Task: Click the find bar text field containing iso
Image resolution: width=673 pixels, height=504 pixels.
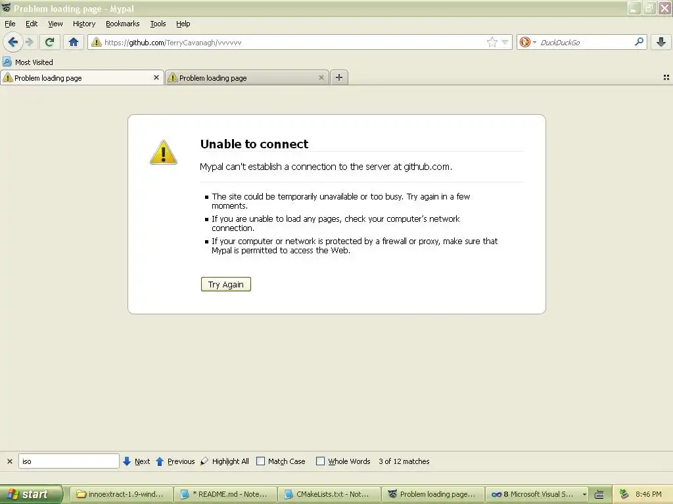Action: point(68,461)
